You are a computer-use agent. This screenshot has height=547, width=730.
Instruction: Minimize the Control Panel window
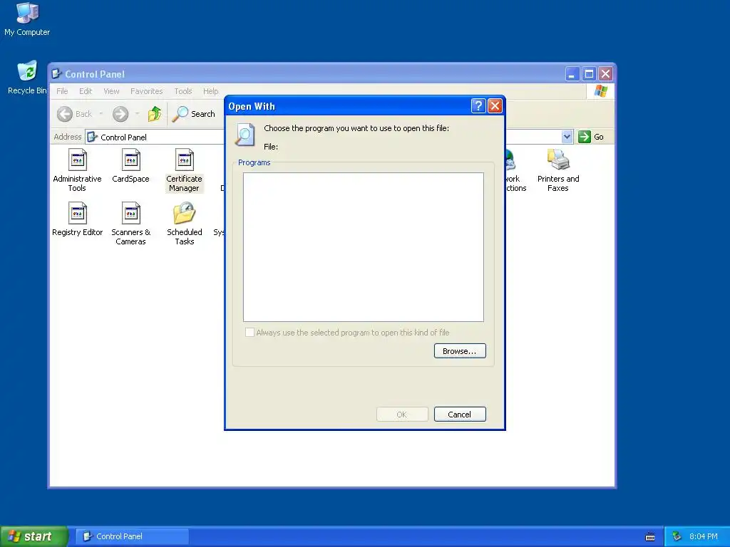572,74
